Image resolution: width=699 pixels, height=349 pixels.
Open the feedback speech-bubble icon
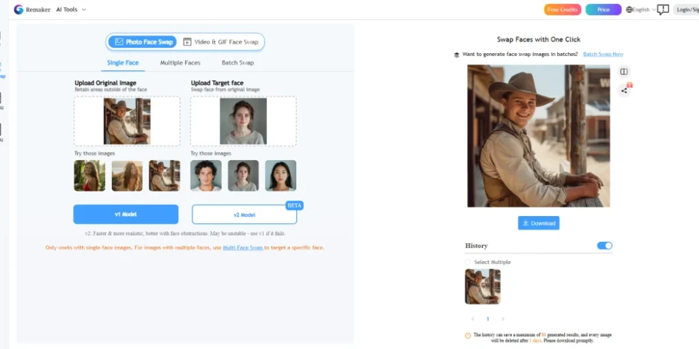pos(663,10)
